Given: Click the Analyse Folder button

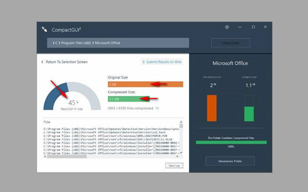Looking at the screenshot, I should pyautogui.click(x=231, y=43).
